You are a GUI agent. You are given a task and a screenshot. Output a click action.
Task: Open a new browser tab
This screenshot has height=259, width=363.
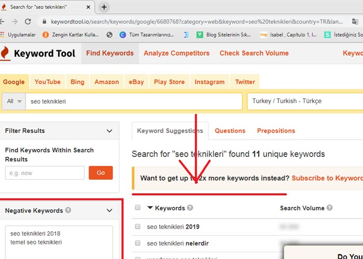pyautogui.click(x=104, y=7)
